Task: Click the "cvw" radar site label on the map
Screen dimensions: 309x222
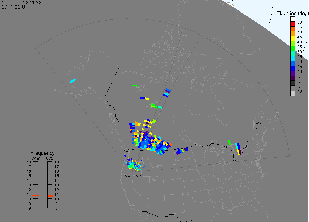Action: pos(127,176)
